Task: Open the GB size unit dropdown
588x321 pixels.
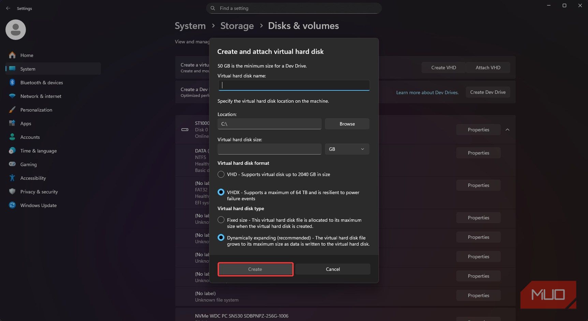Action: [347, 149]
